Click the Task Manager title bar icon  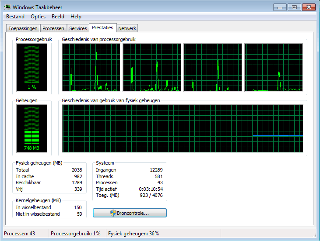7,7
